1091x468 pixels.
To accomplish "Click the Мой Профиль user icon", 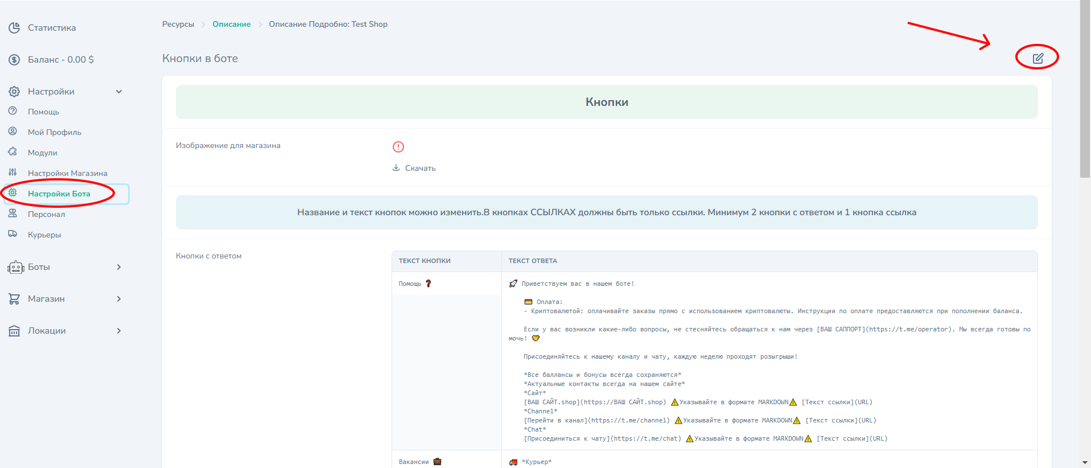I will tap(13, 132).
